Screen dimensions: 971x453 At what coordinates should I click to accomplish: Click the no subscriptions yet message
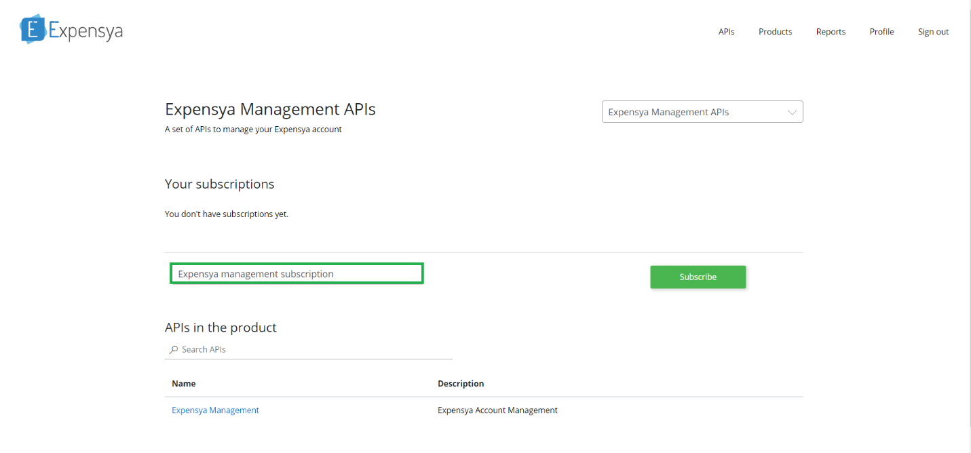(227, 214)
